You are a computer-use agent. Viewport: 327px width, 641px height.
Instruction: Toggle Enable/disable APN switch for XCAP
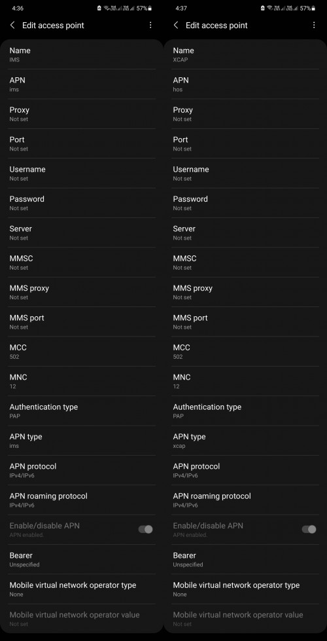[309, 530]
